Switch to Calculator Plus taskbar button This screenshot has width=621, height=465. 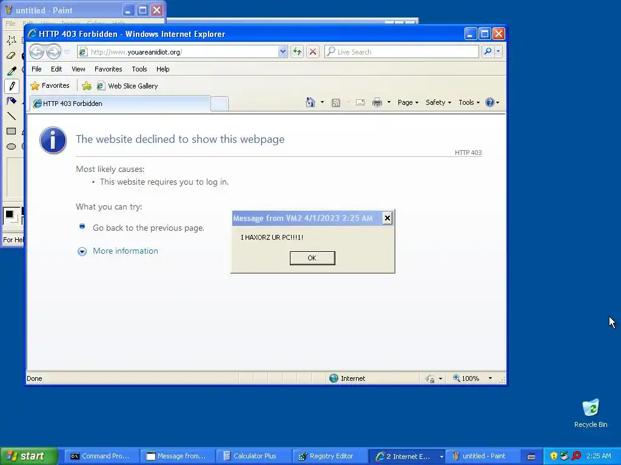point(255,456)
